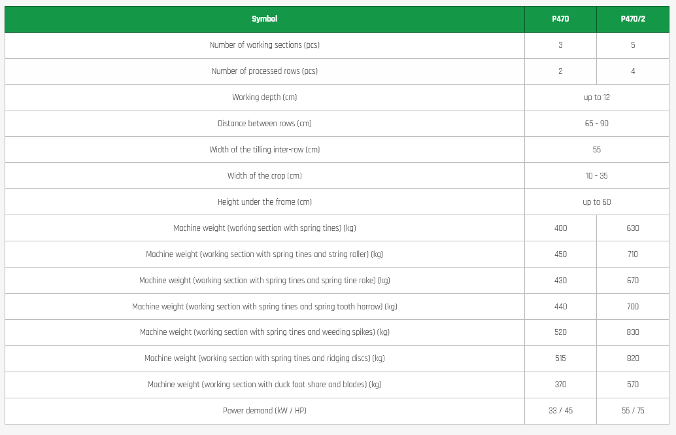This screenshot has width=676, height=435.
Task: Select the "up to 60" frame height value
Action: tap(596, 202)
